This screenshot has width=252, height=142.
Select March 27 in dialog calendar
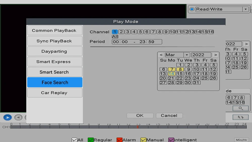pos(163,83)
